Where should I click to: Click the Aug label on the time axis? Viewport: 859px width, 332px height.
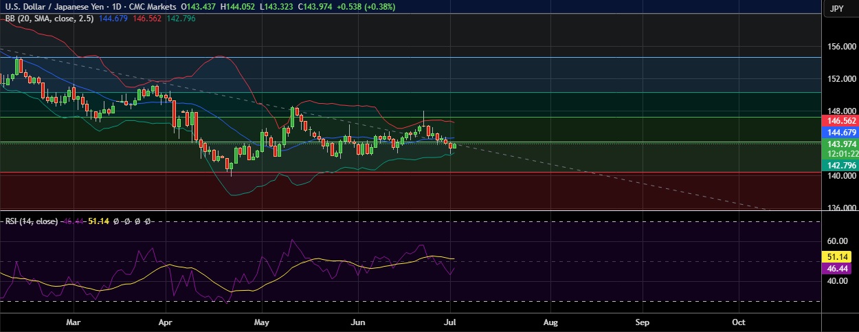(550, 322)
